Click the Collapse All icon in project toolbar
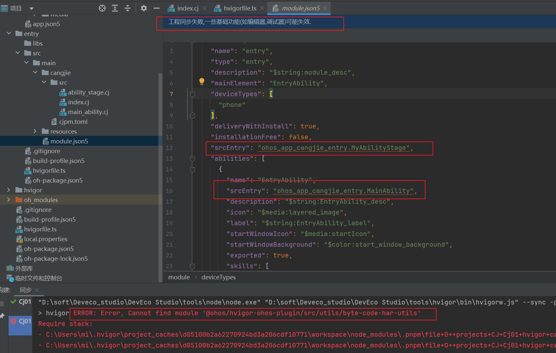Screen dimensions: 556x353 point(128,8)
